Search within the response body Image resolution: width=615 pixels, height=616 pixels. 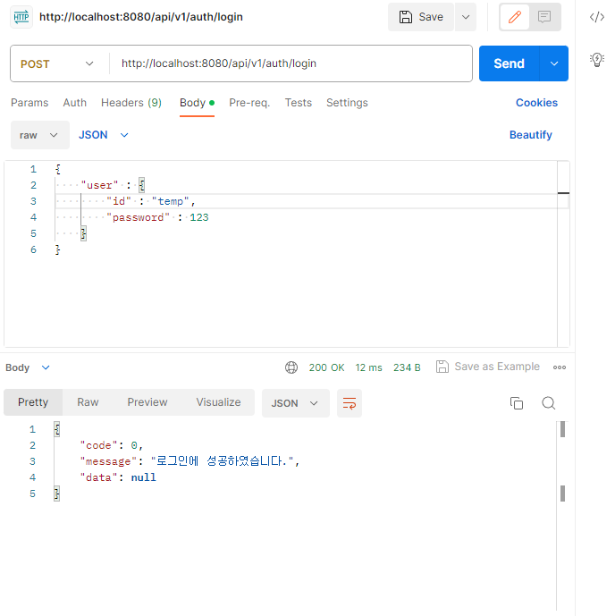click(x=548, y=403)
